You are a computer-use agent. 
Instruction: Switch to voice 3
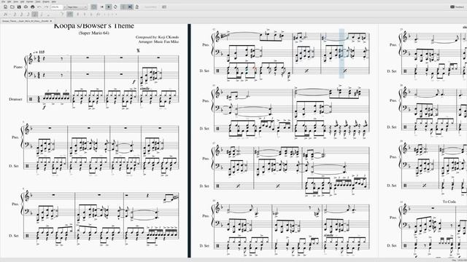coord(112,14)
